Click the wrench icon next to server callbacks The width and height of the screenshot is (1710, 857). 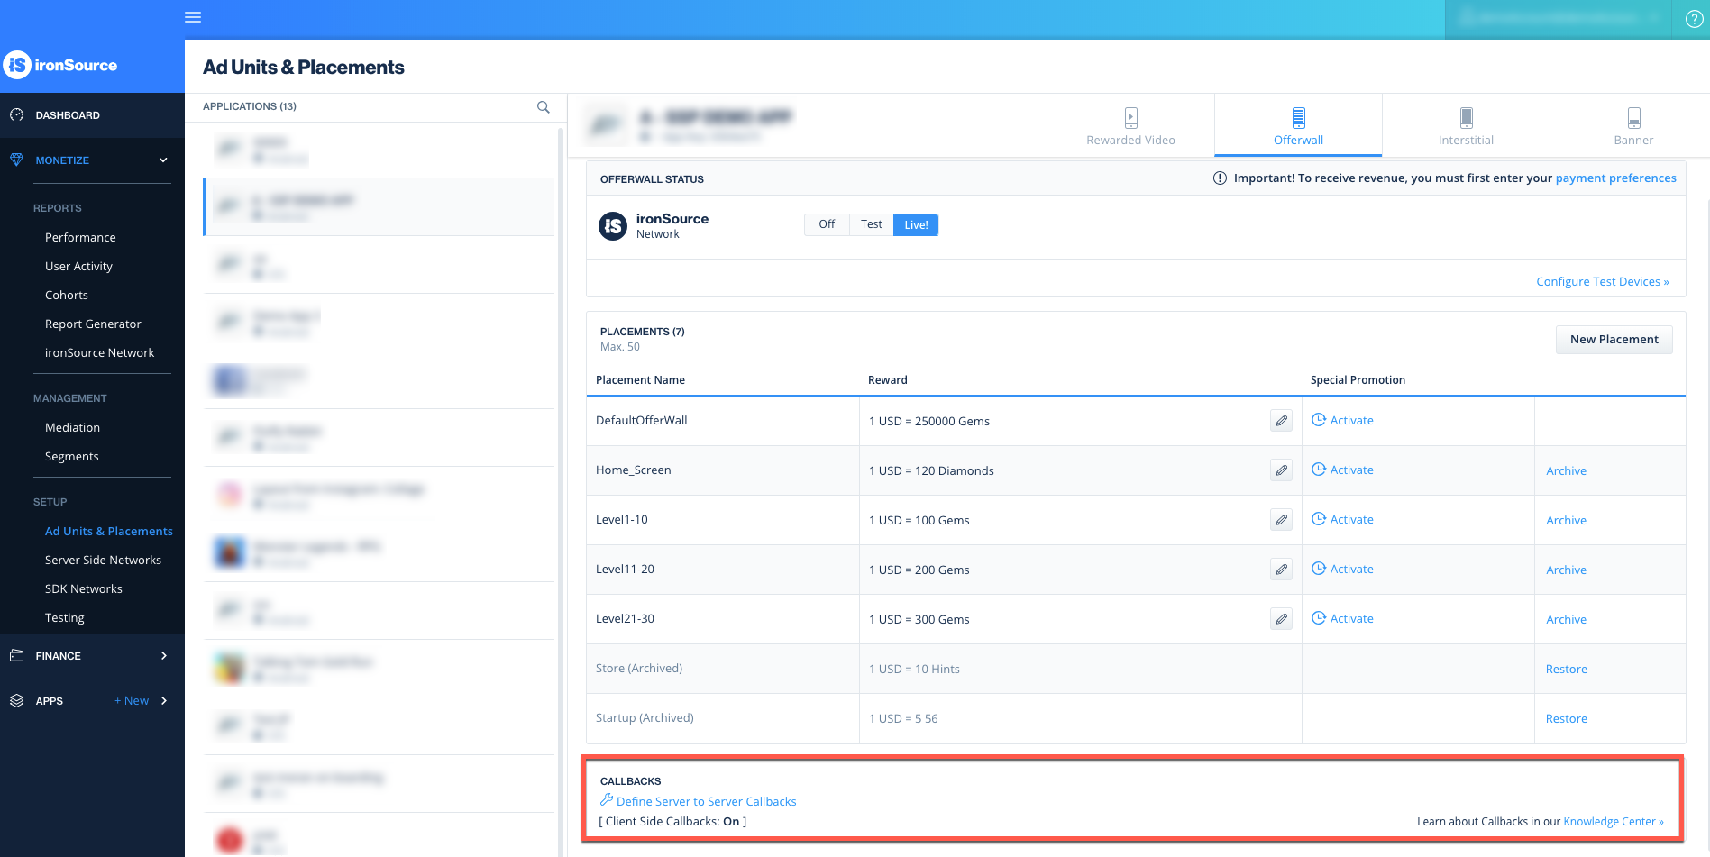pyautogui.click(x=605, y=800)
